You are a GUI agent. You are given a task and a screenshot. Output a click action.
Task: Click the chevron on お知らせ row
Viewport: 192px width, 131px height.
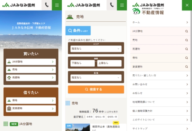pos(187,93)
